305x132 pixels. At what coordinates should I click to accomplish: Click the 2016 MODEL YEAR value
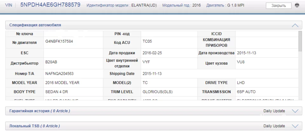click(62, 83)
